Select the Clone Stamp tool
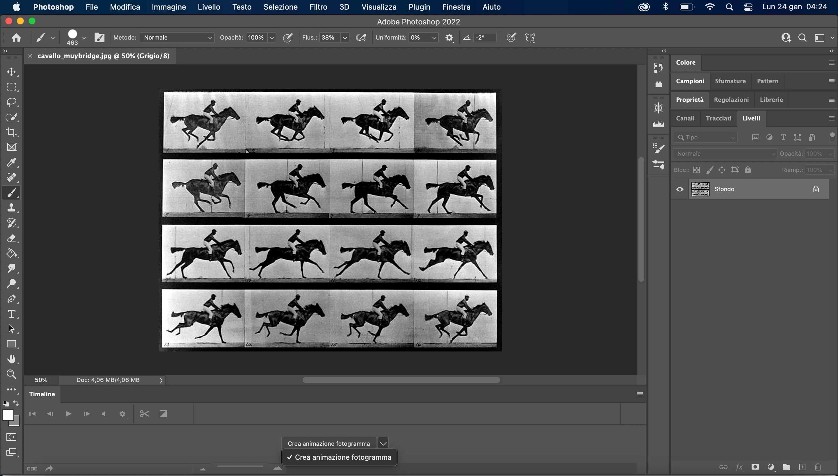The width and height of the screenshot is (838, 476). tap(11, 208)
